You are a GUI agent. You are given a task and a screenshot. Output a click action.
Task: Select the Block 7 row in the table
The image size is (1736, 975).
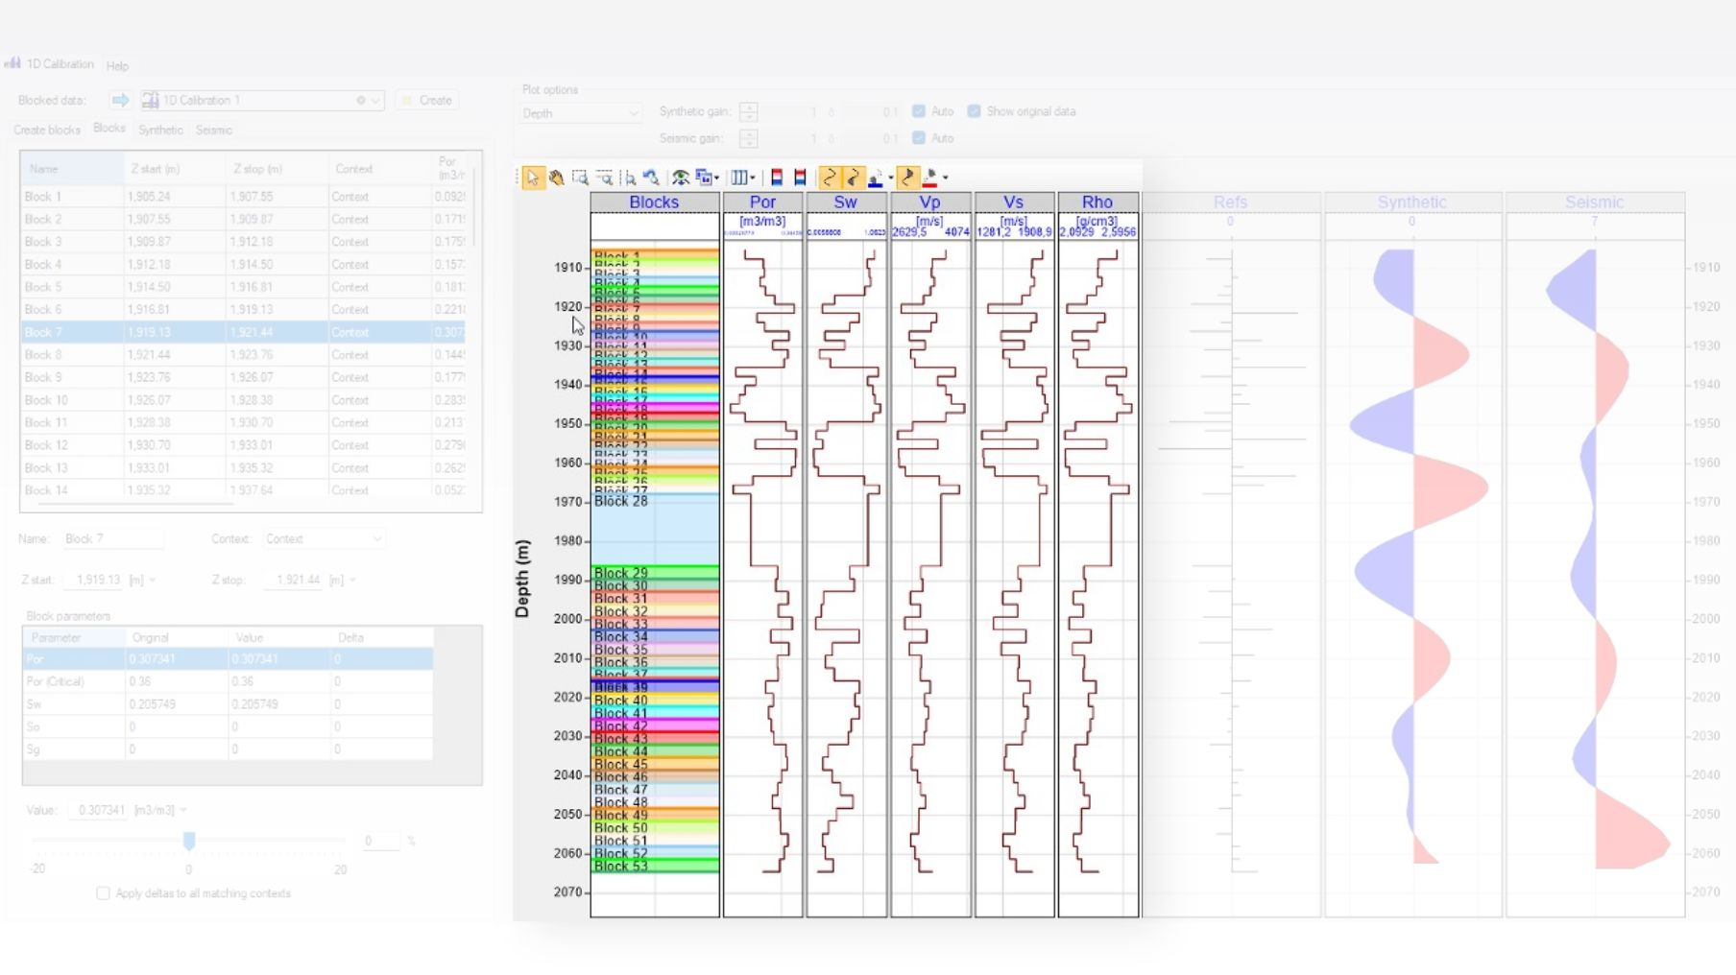coord(243,332)
